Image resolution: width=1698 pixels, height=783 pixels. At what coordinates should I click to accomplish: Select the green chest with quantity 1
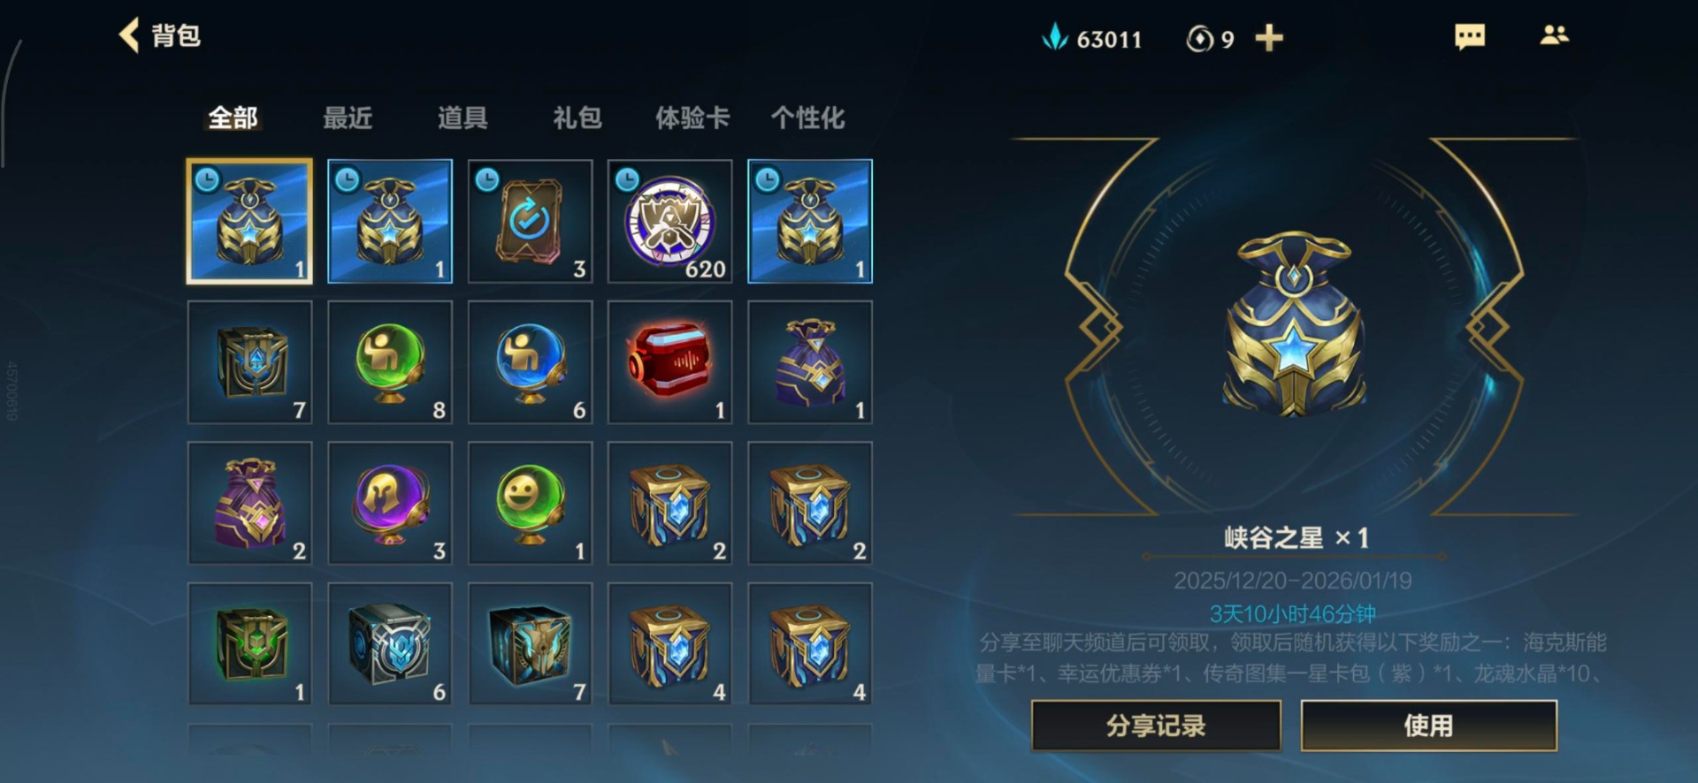pyautogui.click(x=249, y=643)
